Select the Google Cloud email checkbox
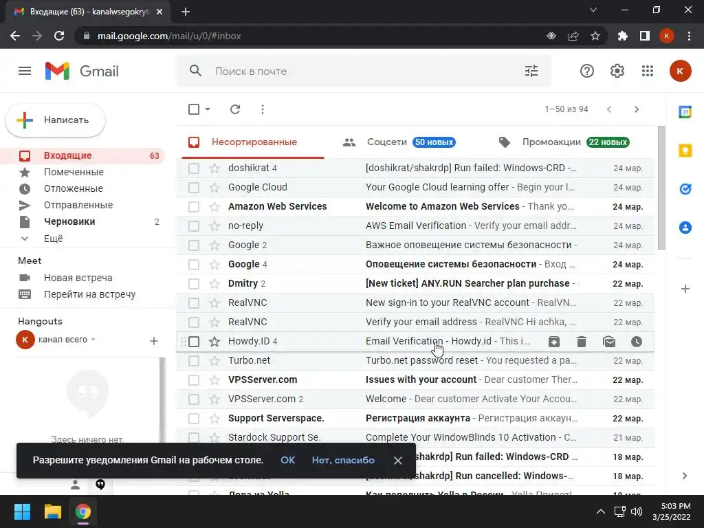704x528 pixels. click(194, 187)
